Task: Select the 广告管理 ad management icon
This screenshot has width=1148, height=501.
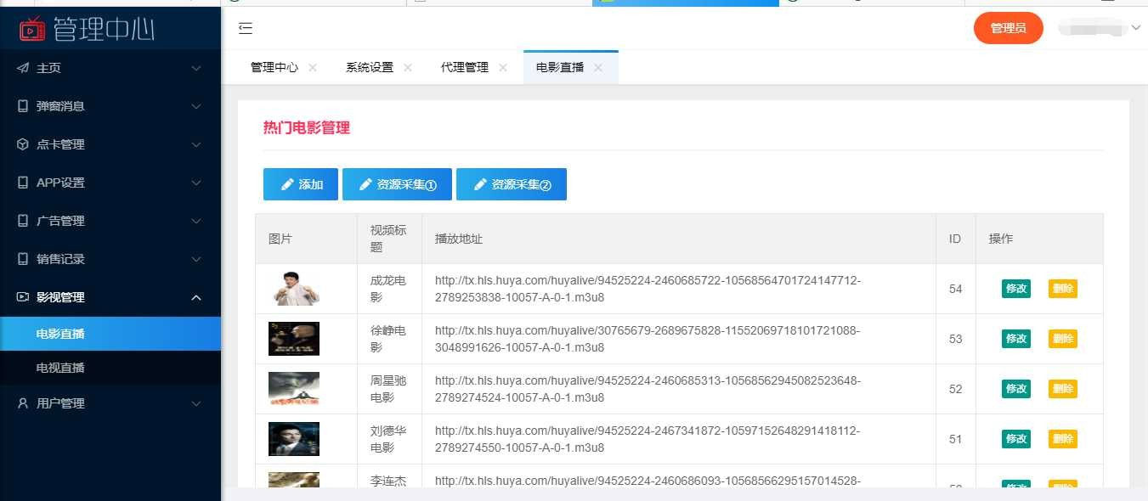Action: [x=23, y=221]
